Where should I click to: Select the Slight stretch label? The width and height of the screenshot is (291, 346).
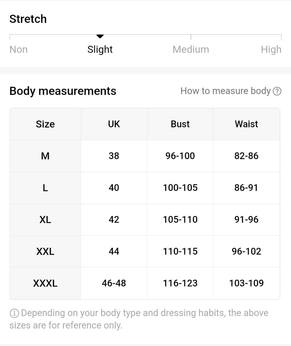pos(100,50)
